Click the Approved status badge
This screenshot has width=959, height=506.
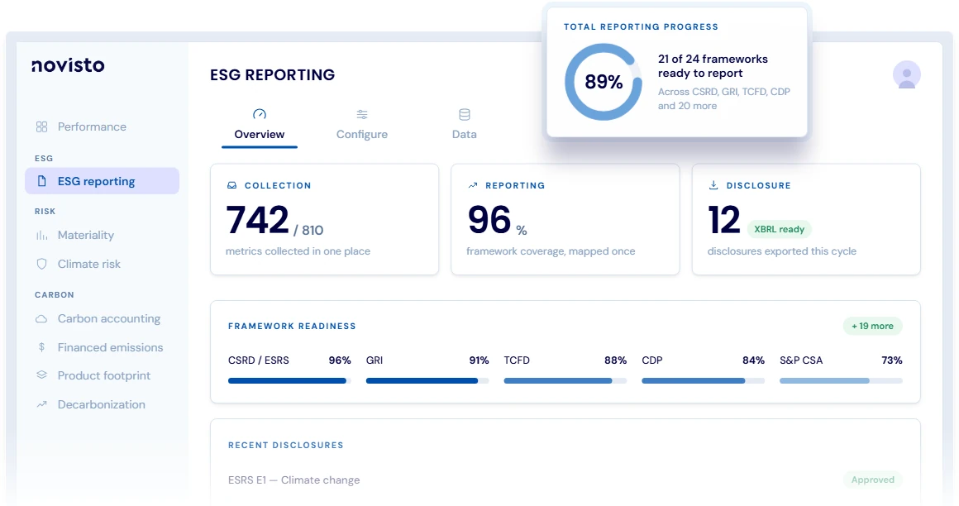pos(873,480)
